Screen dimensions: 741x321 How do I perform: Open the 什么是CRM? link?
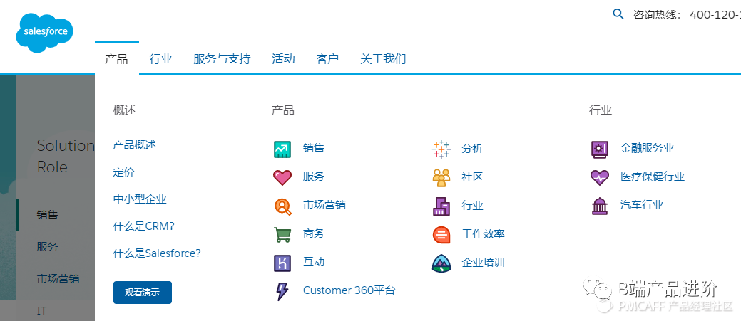point(143,226)
